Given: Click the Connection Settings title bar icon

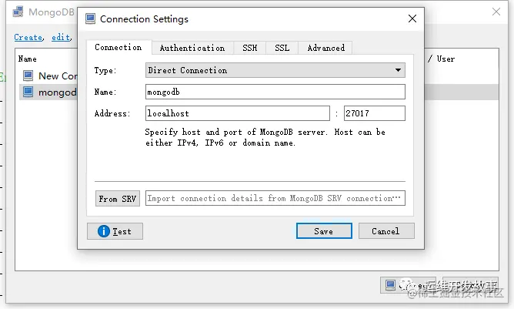Looking at the screenshot, I should (x=90, y=18).
